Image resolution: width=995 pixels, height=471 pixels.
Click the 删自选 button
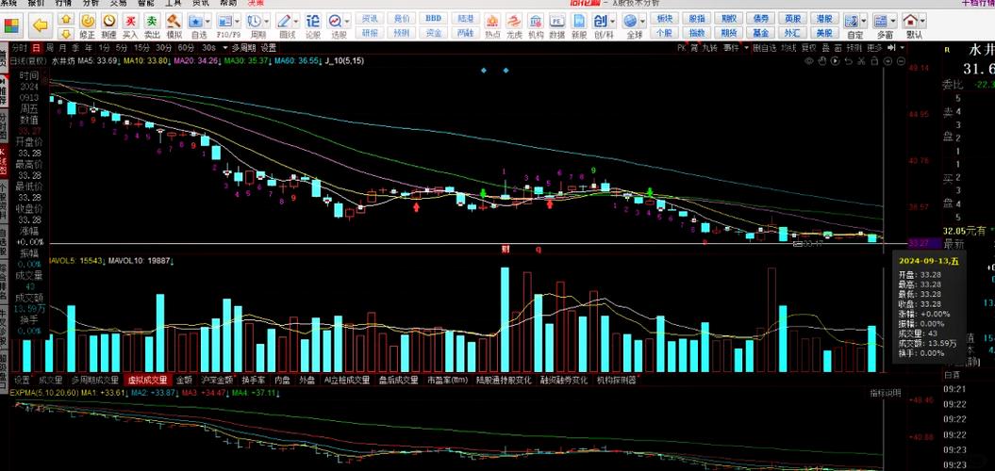pyautogui.click(x=765, y=47)
